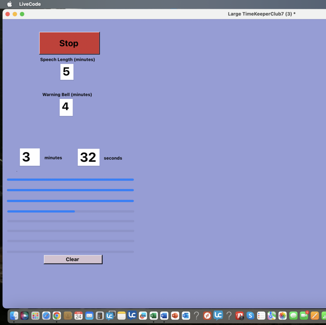Click the elapsed minutes field showing 3
Screen dimensions: 326x325
pos(30,157)
